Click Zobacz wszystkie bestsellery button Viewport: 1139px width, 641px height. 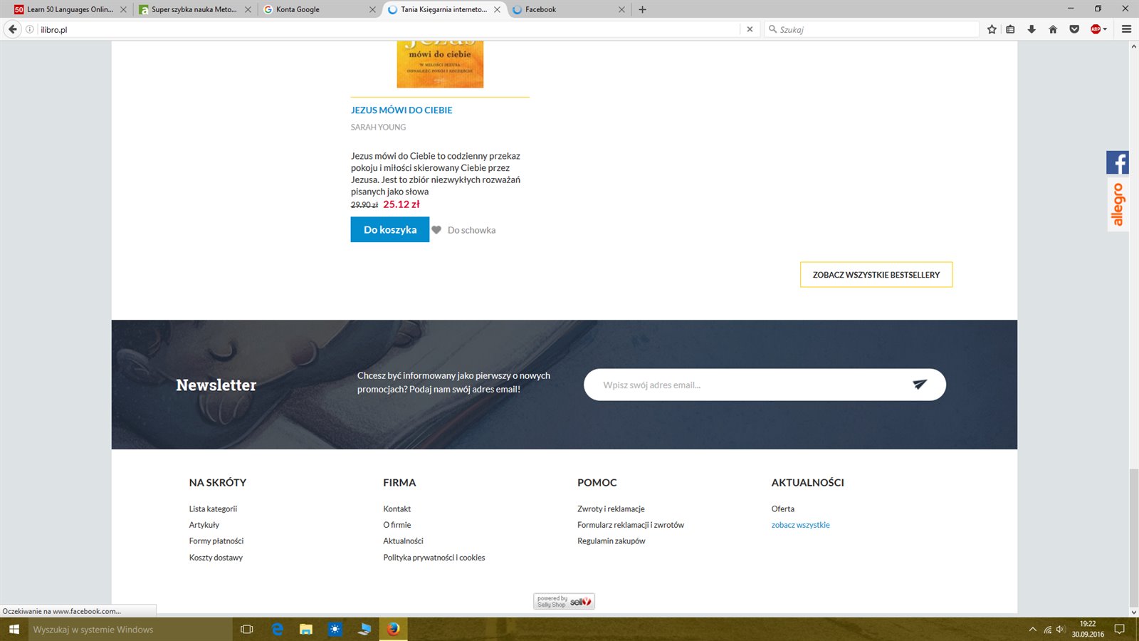876,275
